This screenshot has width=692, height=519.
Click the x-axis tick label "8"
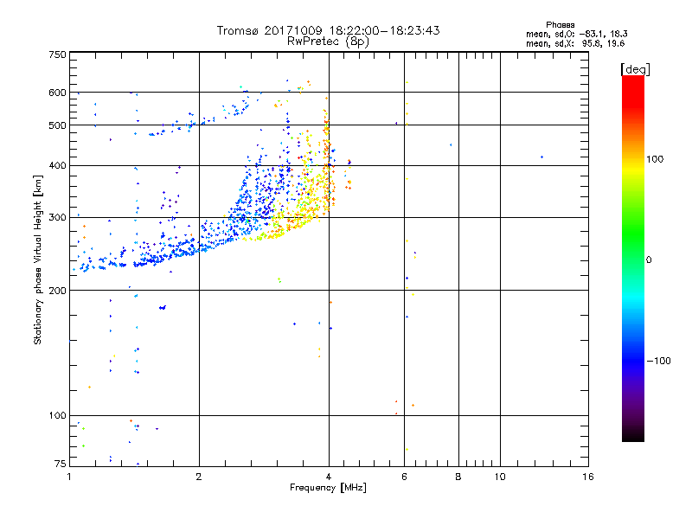[x=458, y=477]
